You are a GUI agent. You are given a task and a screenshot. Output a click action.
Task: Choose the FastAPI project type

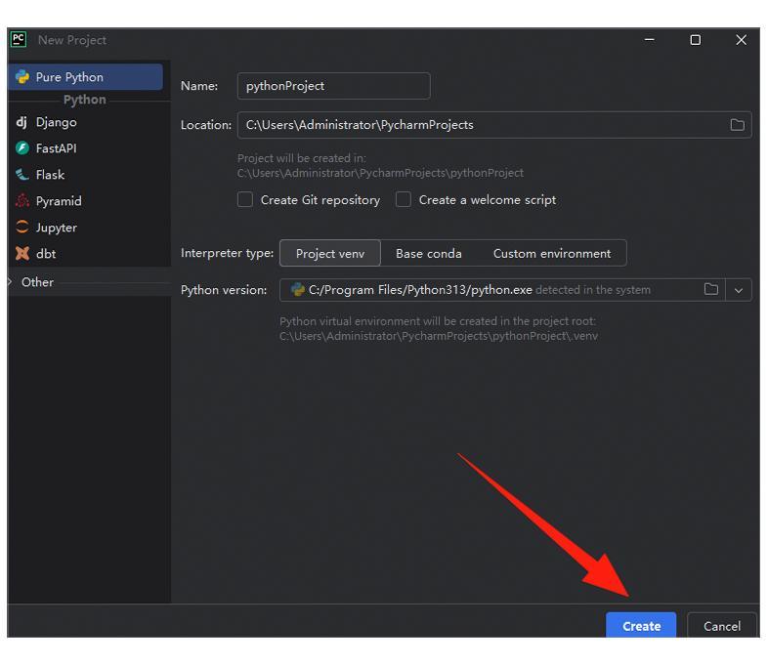(56, 148)
